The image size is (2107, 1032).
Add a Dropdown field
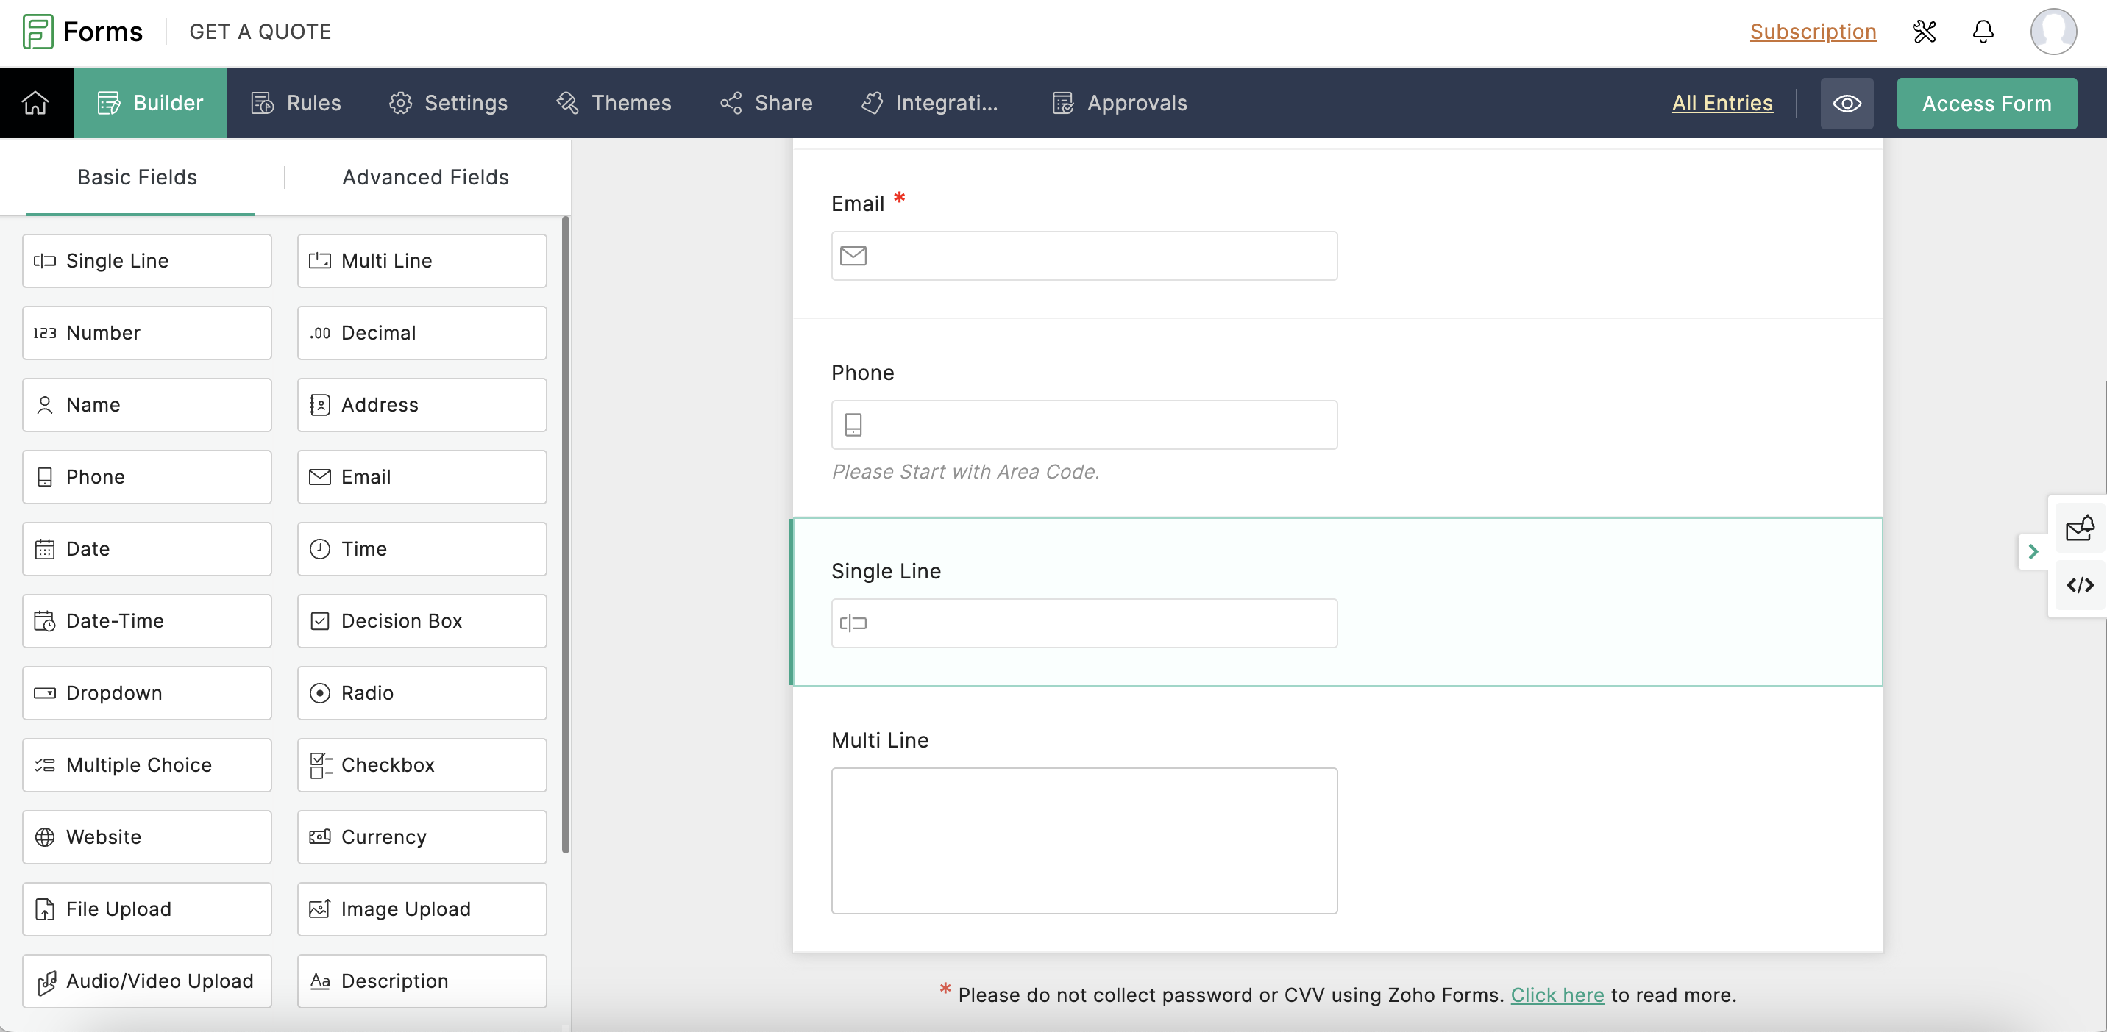coord(146,693)
